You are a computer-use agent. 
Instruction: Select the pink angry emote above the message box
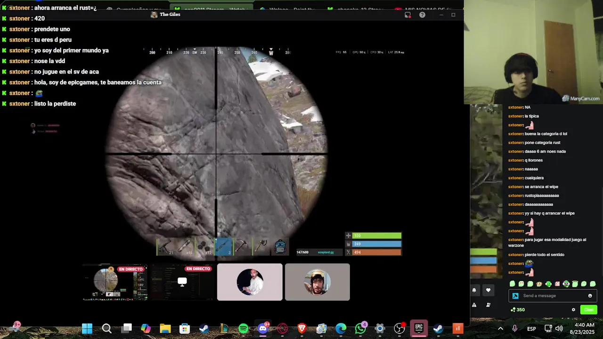(557, 284)
